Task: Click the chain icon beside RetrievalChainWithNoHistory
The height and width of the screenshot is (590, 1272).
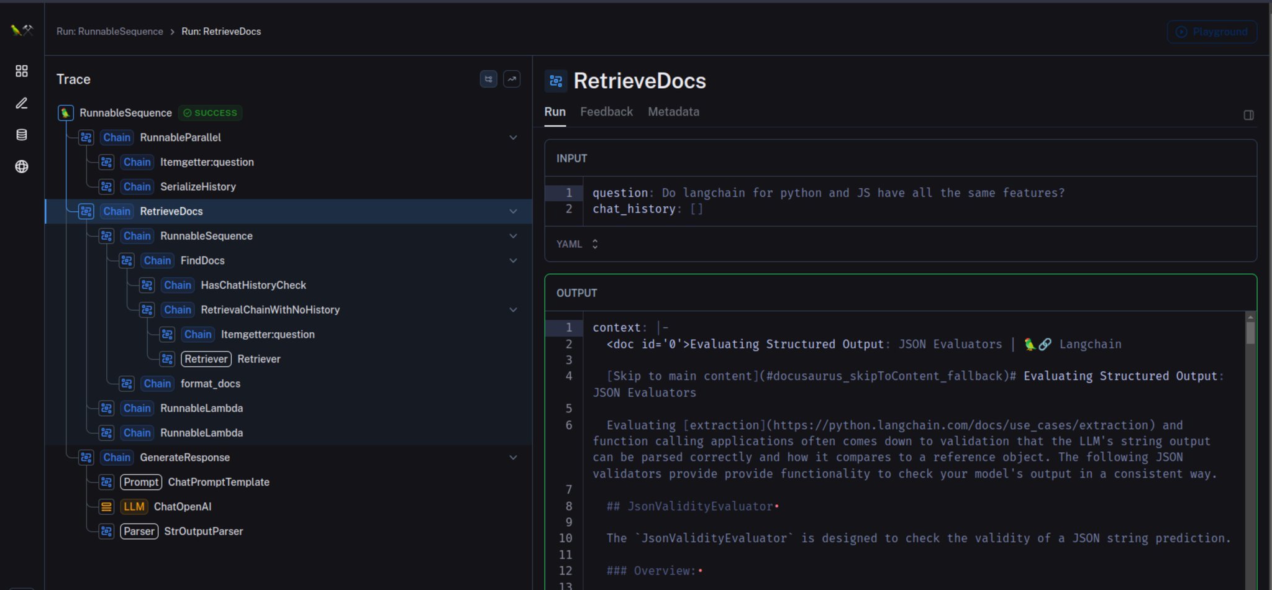Action: (x=147, y=309)
